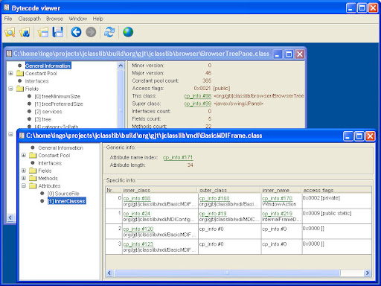Select field [3] tree

pos(42,119)
